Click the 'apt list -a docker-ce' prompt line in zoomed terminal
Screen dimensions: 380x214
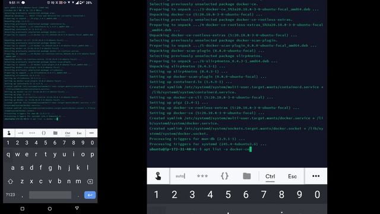click(201, 149)
